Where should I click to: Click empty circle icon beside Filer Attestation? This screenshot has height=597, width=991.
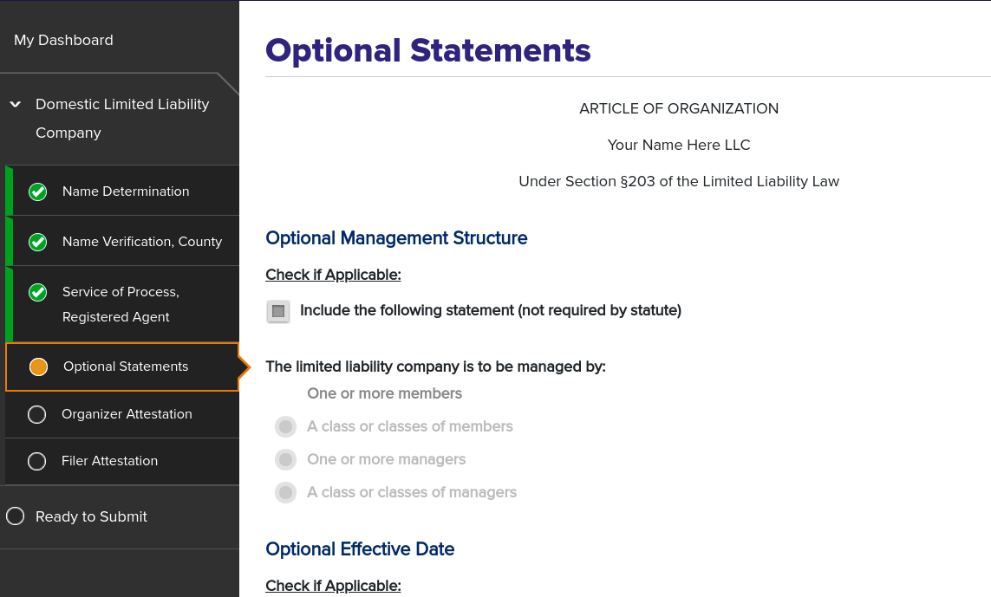37,461
